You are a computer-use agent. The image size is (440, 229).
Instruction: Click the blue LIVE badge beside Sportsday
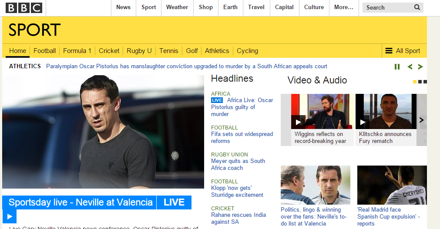tap(174, 202)
